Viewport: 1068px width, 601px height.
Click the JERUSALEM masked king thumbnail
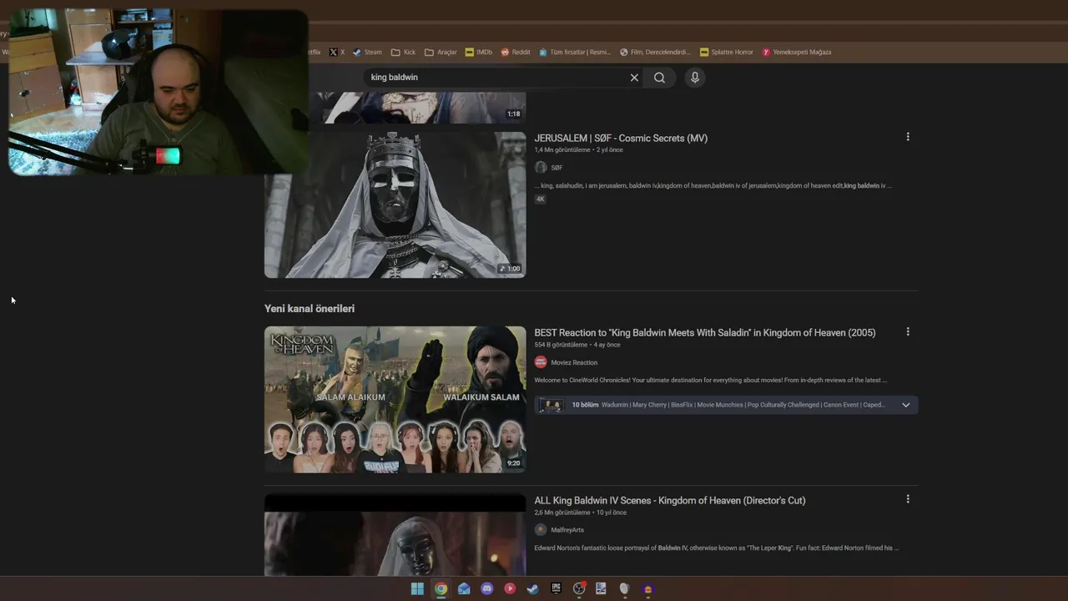395,205
